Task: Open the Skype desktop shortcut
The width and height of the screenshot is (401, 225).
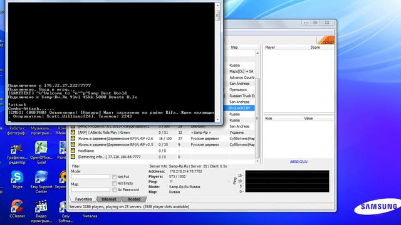Action: click(17, 180)
